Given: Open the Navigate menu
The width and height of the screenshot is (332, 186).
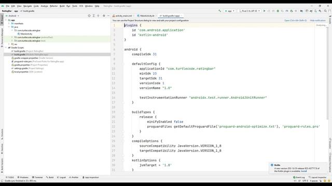Looking at the screenshot, I should [x=27, y=6].
